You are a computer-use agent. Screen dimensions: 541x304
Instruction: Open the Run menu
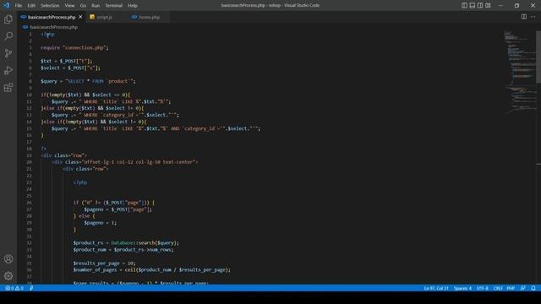[x=96, y=6]
